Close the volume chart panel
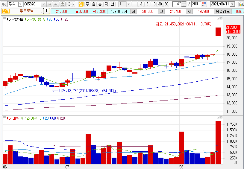 (221, 117)
